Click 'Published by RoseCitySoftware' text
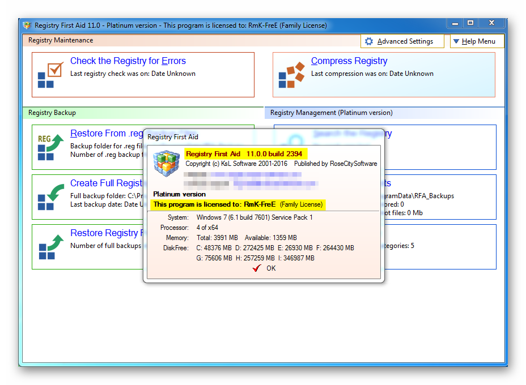This screenshot has height=385, width=526. (x=336, y=164)
